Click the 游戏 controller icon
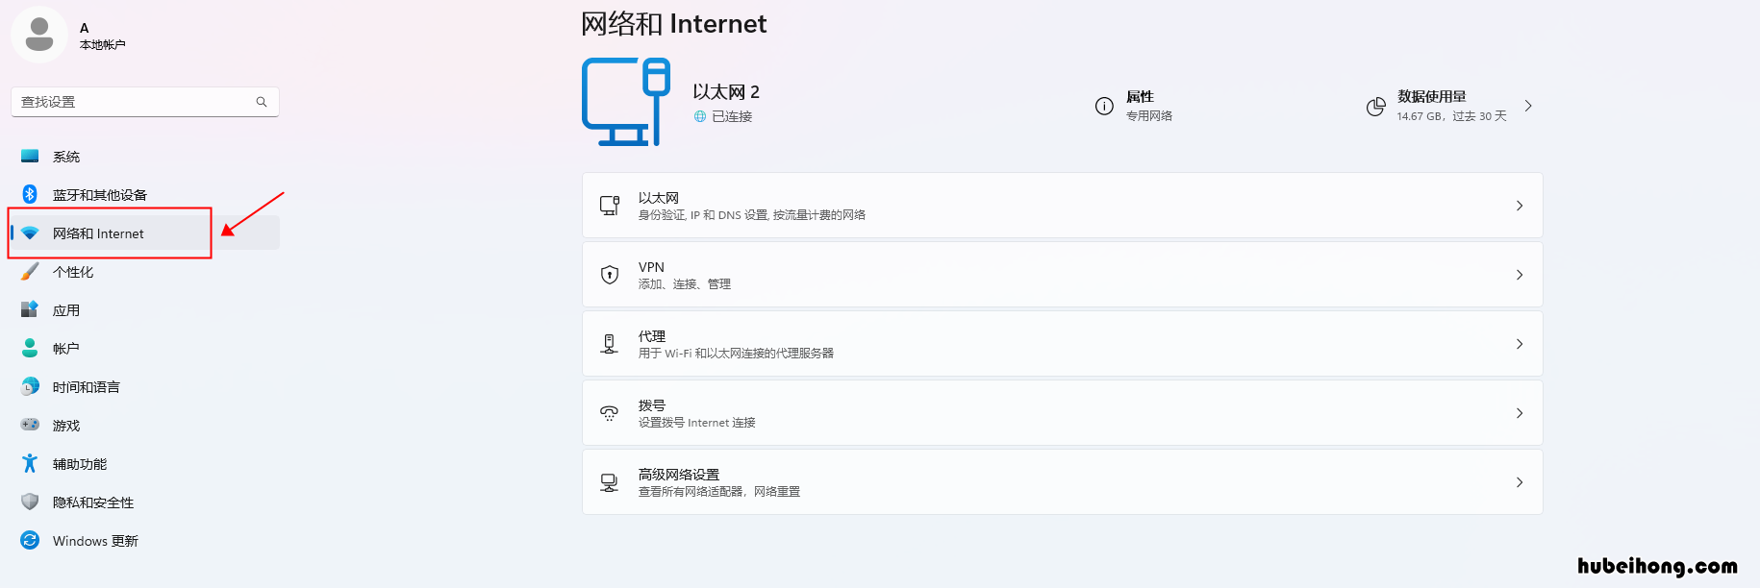The image size is (1760, 588). pyautogui.click(x=30, y=425)
